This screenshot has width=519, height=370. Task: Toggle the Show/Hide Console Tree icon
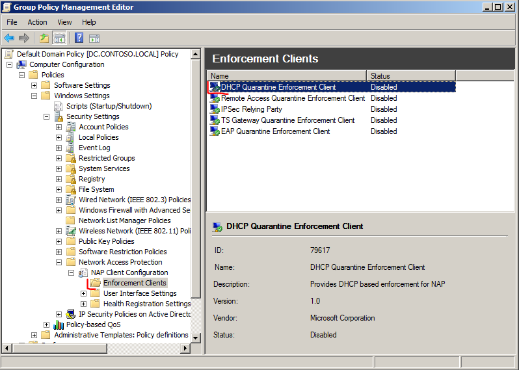[60, 38]
